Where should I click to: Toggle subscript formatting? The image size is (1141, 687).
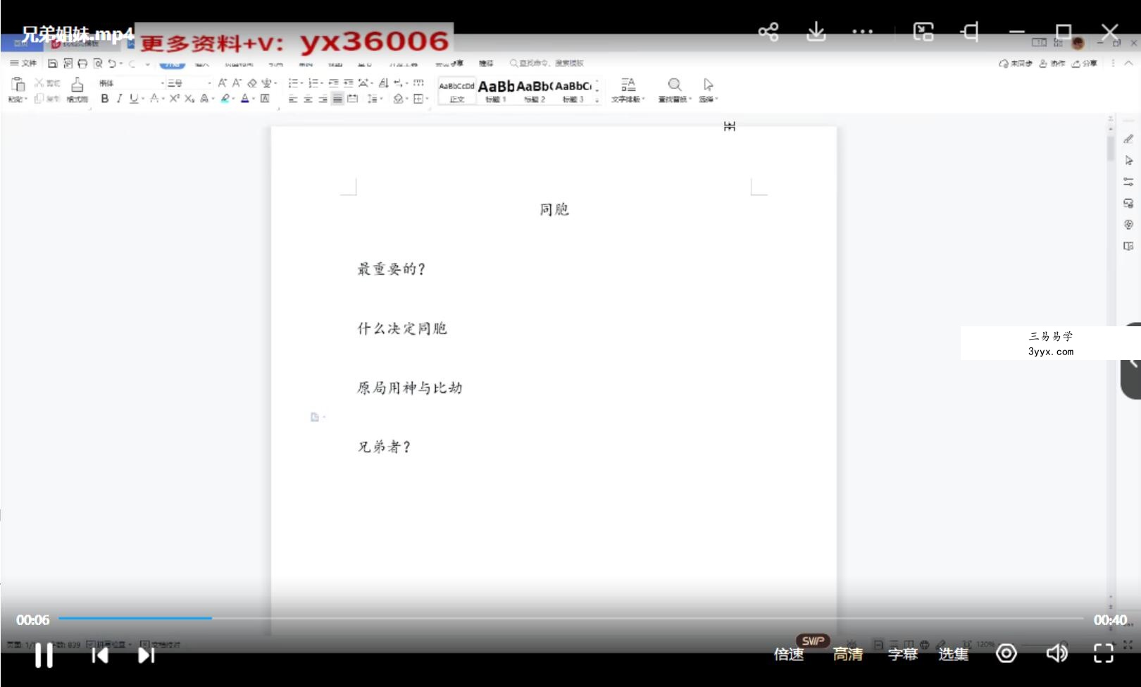pos(189,99)
